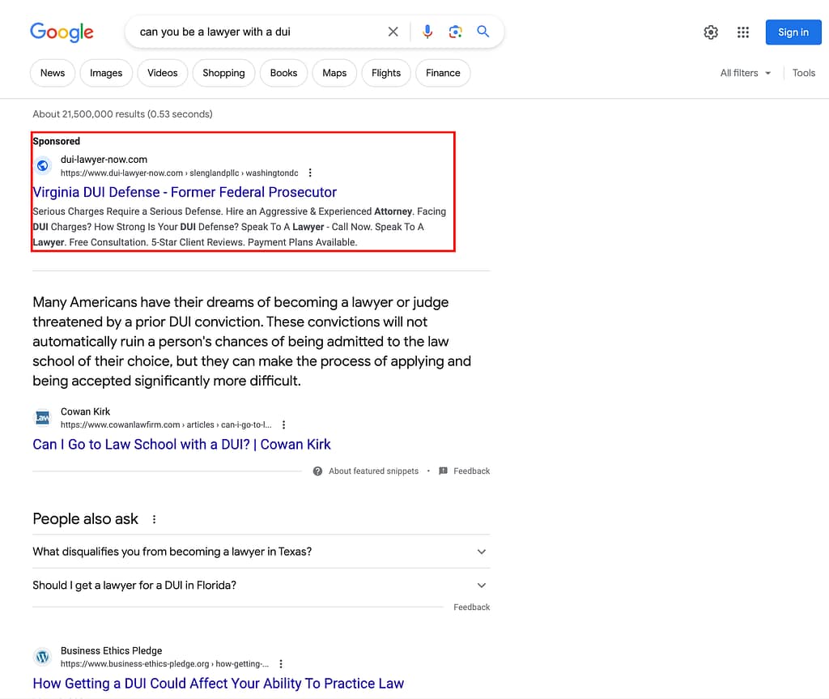
Task: Click the Cowan Kirk site name
Action: (85, 411)
